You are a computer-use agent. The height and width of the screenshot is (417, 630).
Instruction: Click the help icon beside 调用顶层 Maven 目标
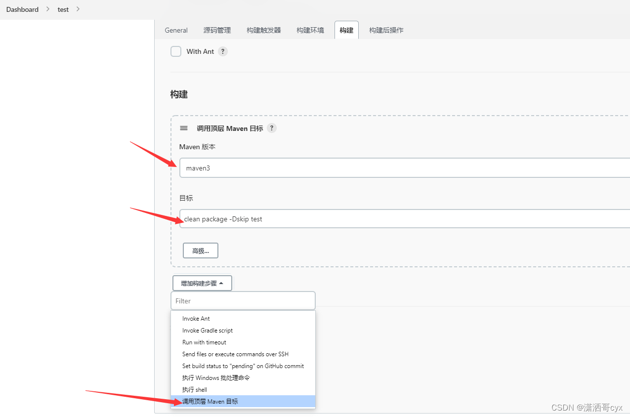271,128
